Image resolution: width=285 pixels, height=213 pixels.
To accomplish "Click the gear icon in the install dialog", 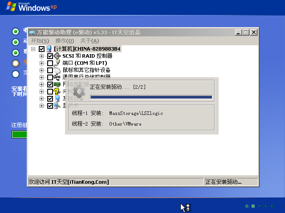I will pyautogui.click(x=79, y=91).
